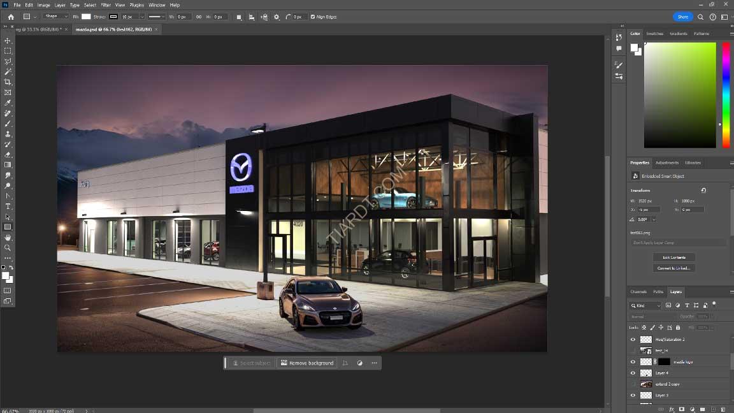Viewport: 734px width, 413px height.
Task: Switch to the Swatches tab
Action: pos(654,34)
